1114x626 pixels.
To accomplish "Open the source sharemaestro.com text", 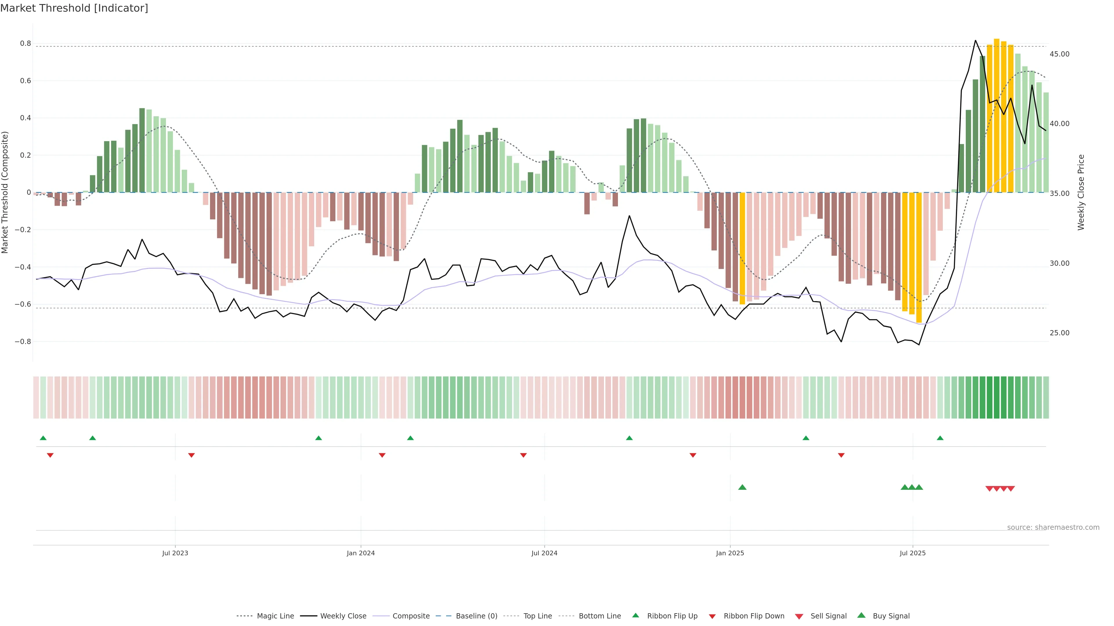I will 1053,527.
